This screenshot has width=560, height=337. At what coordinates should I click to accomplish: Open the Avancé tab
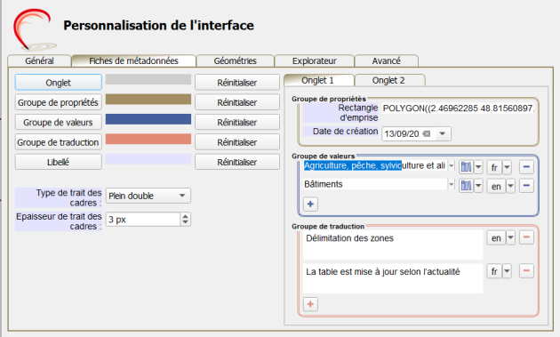[x=386, y=60]
